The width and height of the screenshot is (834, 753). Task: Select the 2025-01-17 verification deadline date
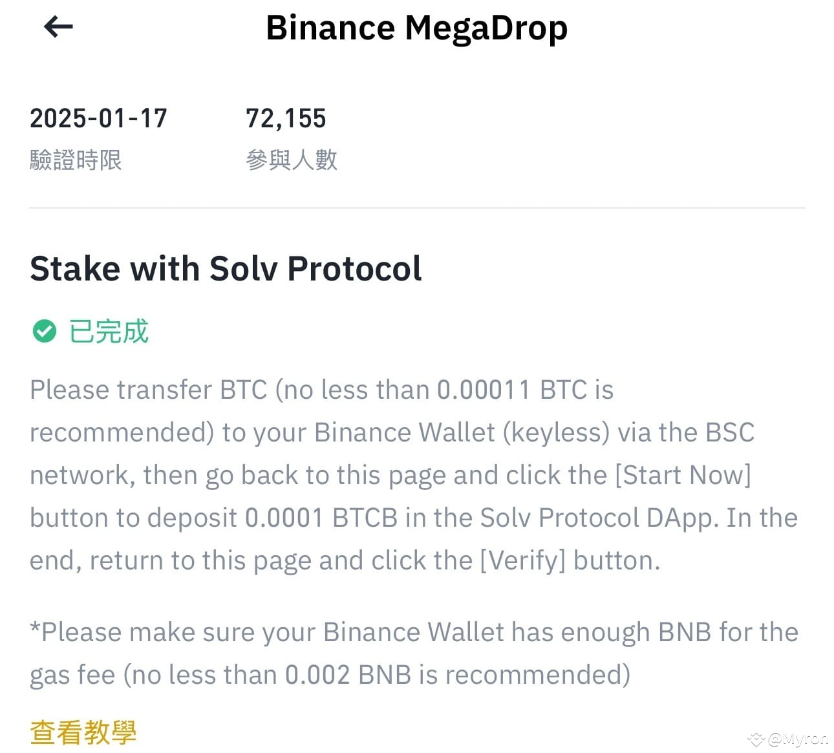tap(98, 118)
